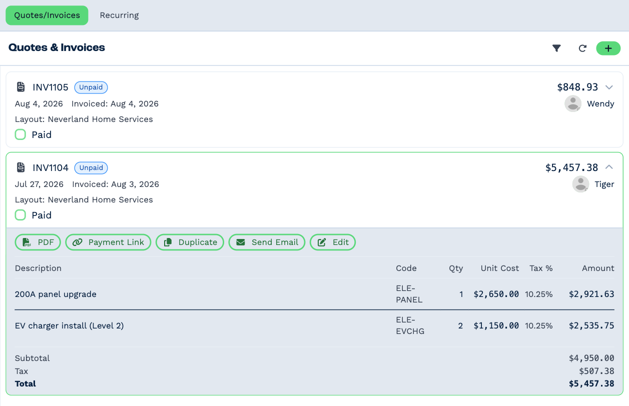The image size is (629, 406).
Task: Switch to the Recurring tab
Action: [x=119, y=15]
